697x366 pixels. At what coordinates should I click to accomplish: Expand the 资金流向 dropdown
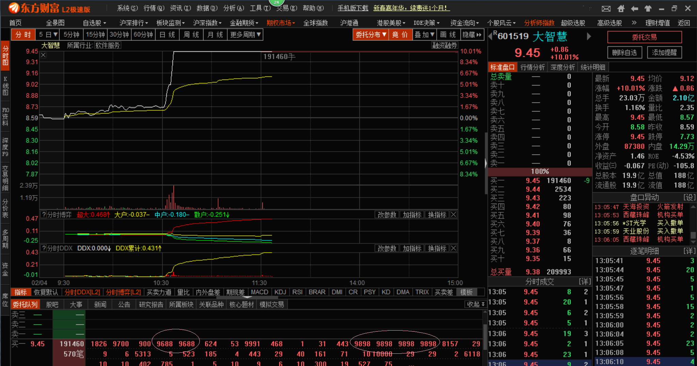(x=464, y=23)
